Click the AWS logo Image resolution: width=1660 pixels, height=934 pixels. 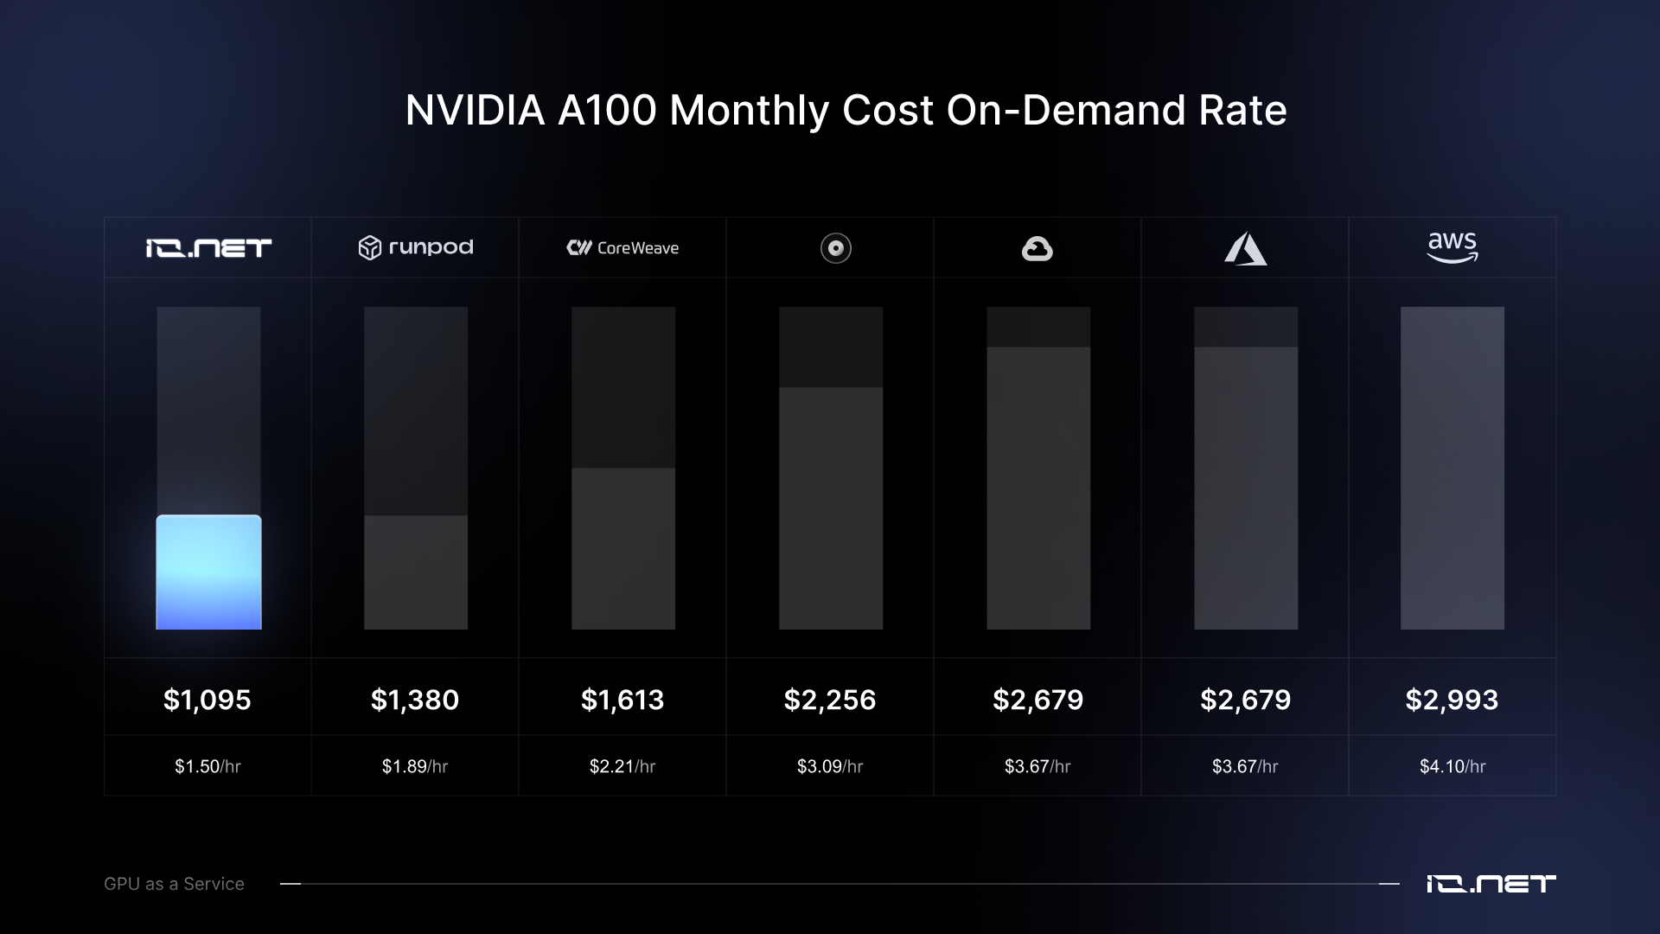pos(1452,247)
